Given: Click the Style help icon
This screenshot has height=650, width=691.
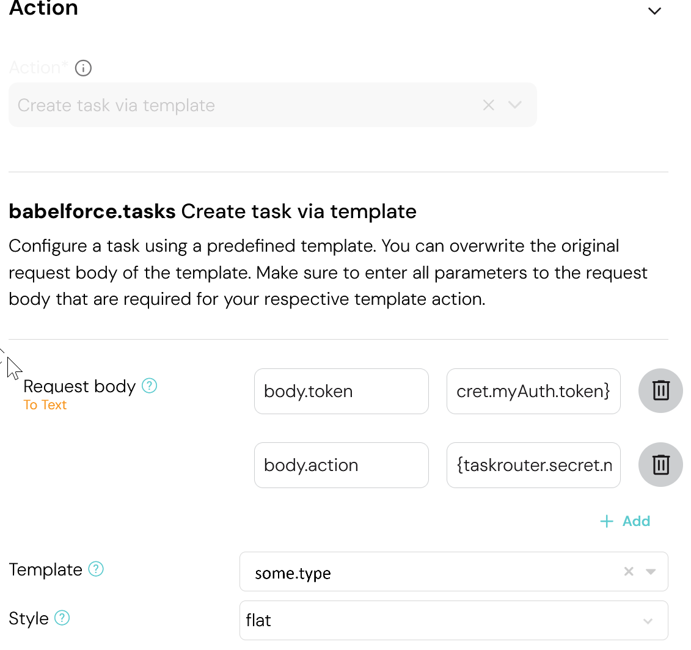Looking at the screenshot, I should [x=62, y=618].
